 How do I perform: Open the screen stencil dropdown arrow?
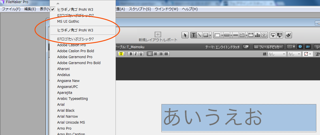[x=294, y=47]
